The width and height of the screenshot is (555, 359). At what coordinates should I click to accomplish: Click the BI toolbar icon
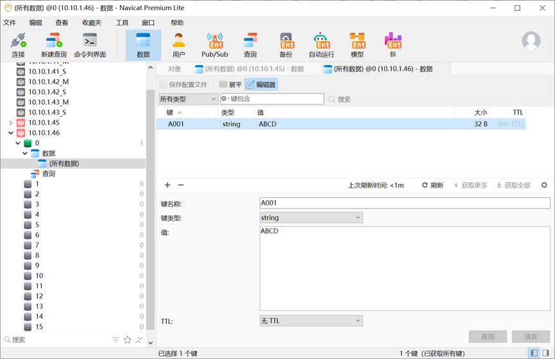pyautogui.click(x=393, y=45)
